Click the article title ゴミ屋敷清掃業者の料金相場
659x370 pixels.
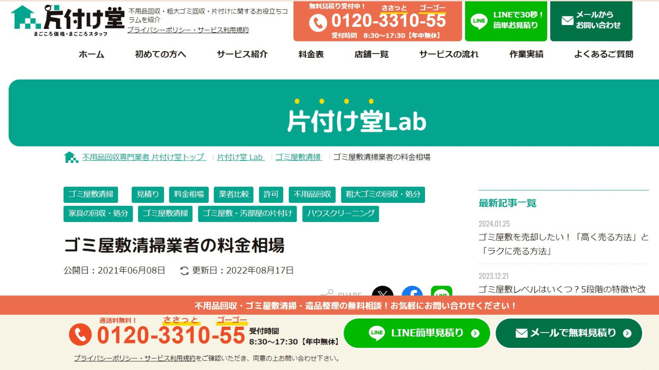174,246
